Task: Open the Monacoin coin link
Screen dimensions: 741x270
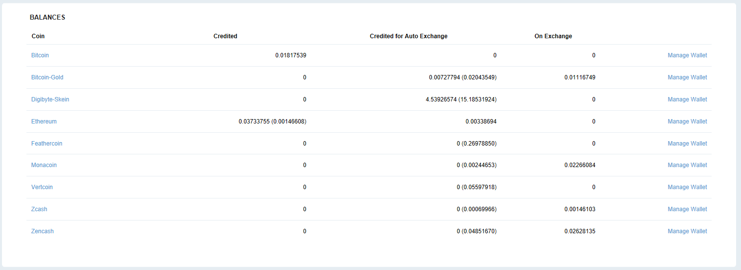Action: coord(44,165)
